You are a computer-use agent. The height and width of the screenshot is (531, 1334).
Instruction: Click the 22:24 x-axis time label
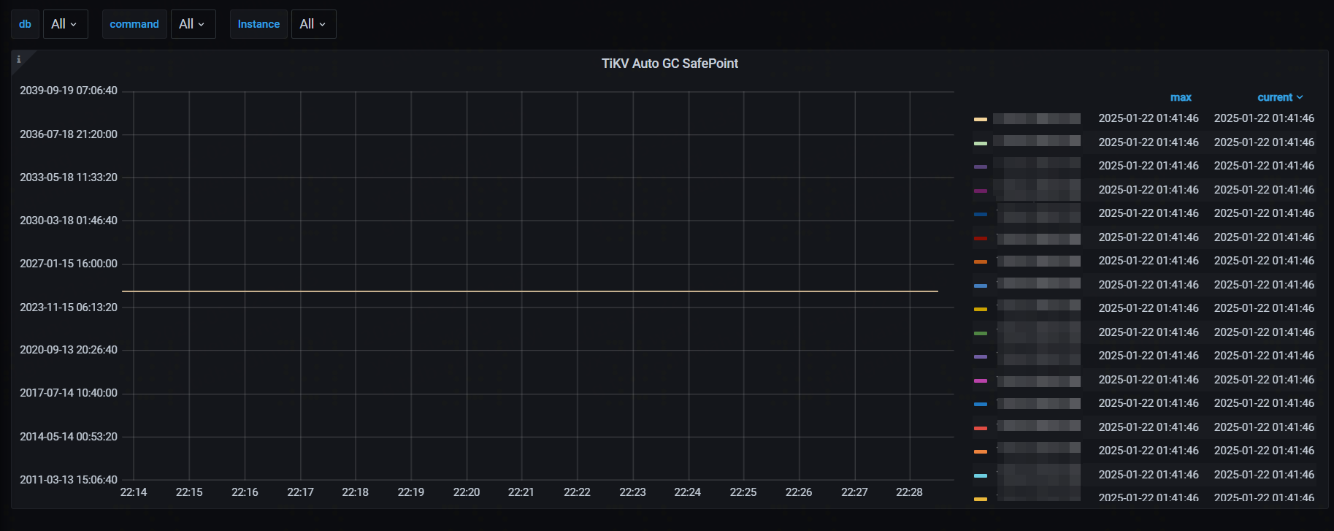[x=688, y=492]
